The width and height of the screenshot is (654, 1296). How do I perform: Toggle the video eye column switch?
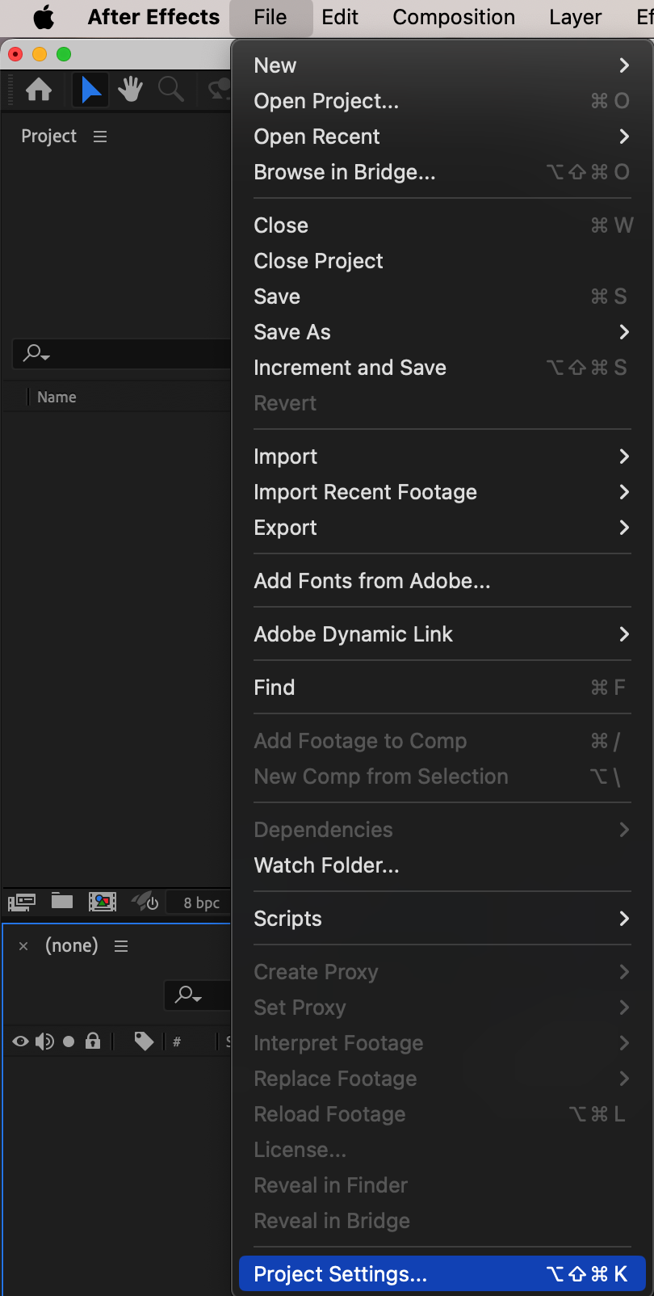(x=21, y=1041)
